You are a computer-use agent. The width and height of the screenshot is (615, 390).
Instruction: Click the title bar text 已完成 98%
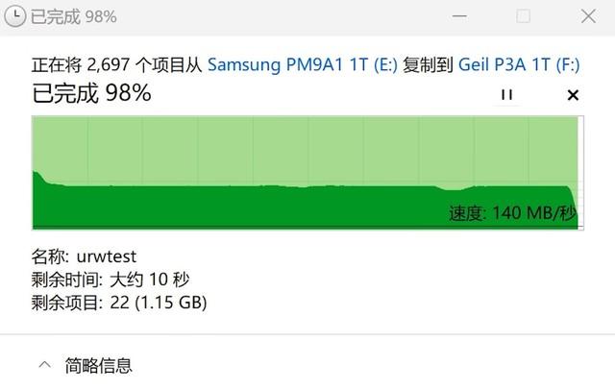tap(74, 17)
